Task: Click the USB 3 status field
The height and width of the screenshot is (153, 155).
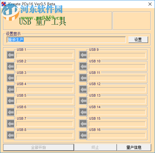Action: [45, 78]
